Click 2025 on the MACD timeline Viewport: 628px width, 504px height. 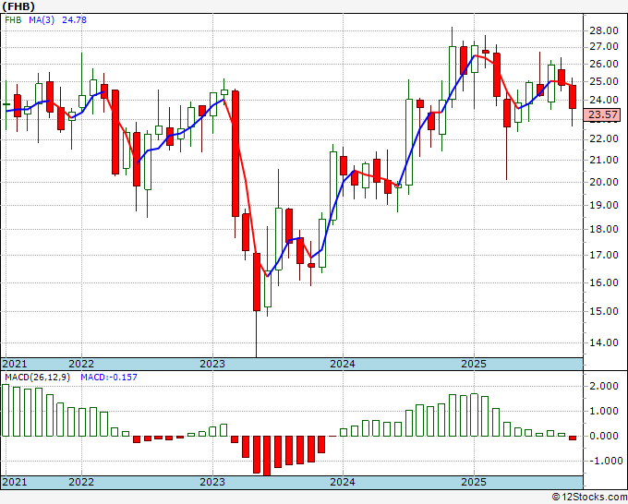click(474, 482)
